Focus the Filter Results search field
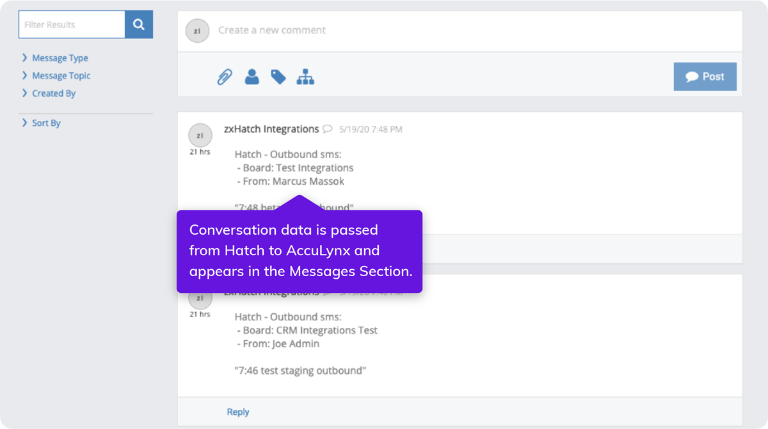This screenshot has height=429, width=768. (72, 25)
